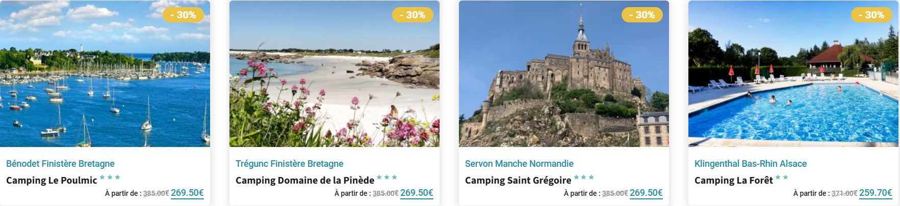Screen dimensions: 900x206
Task: Open the Bénodet Finistère Bretagne link
Action: [x=60, y=164]
